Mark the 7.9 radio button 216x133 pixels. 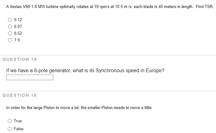[10, 40]
